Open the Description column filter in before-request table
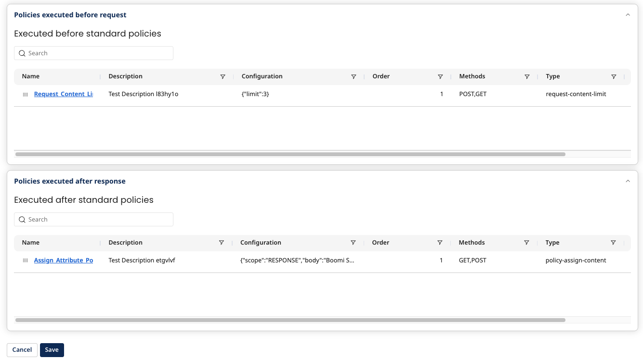Screen dimensions: 643x359 coord(223,76)
